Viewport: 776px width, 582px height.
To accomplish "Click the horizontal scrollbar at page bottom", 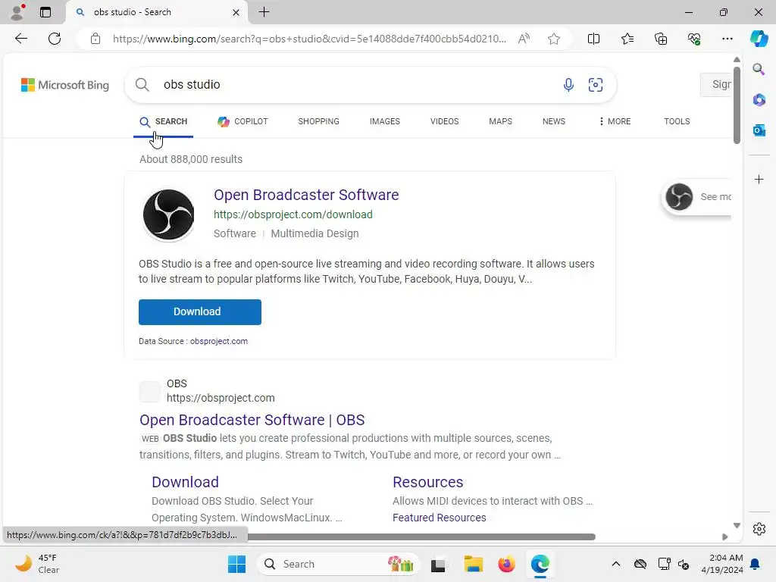I will [421, 537].
